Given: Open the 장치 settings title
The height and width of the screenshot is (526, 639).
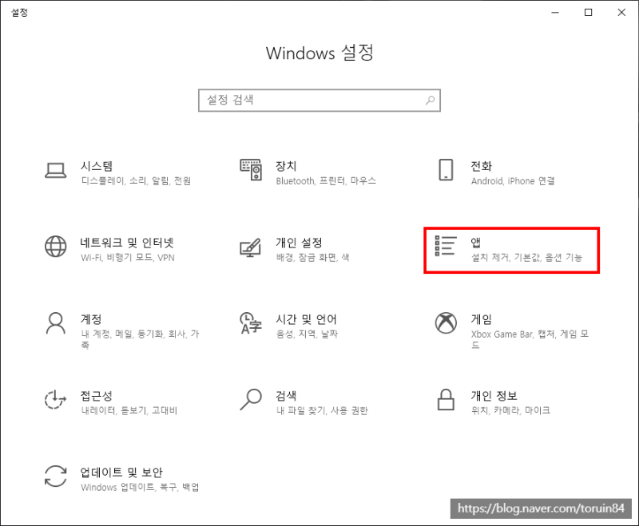Looking at the screenshot, I should click(x=286, y=166).
